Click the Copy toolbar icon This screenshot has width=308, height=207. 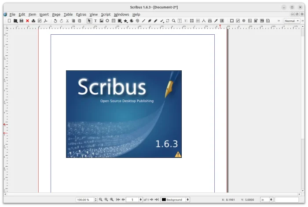(x=73, y=21)
